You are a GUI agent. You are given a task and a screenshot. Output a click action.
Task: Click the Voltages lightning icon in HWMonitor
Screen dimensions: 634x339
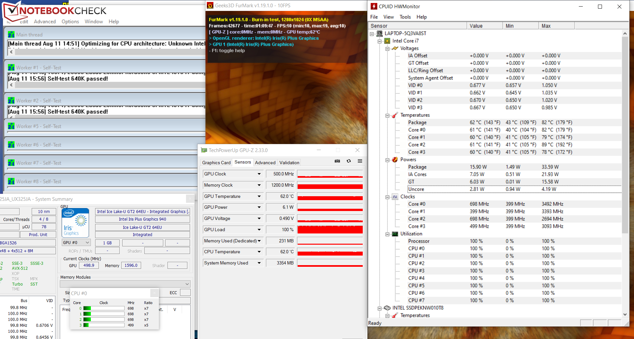point(395,48)
